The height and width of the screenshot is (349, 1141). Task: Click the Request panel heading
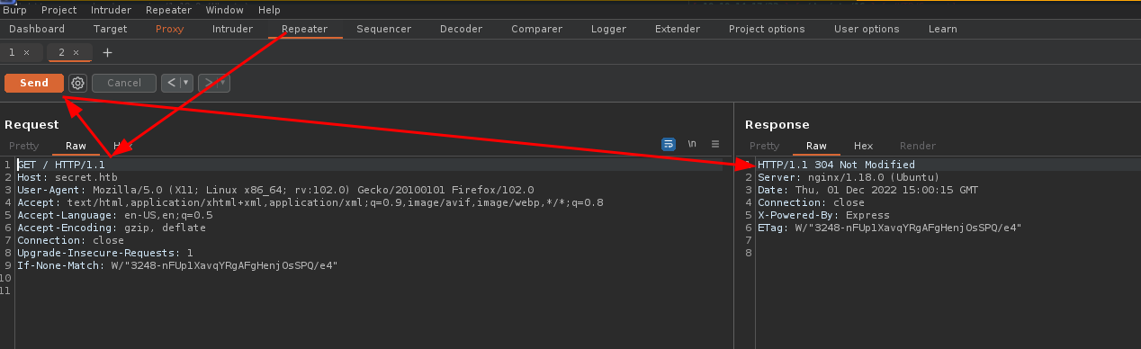point(31,124)
